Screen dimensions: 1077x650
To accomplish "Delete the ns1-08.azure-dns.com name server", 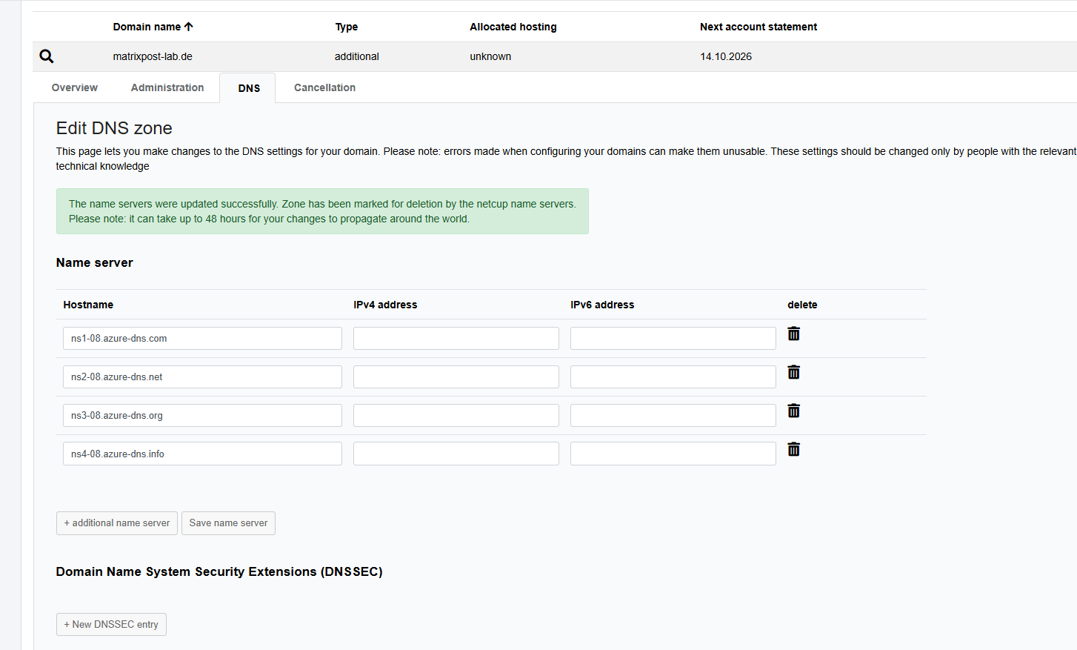I will pyautogui.click(x=793, y=334).
